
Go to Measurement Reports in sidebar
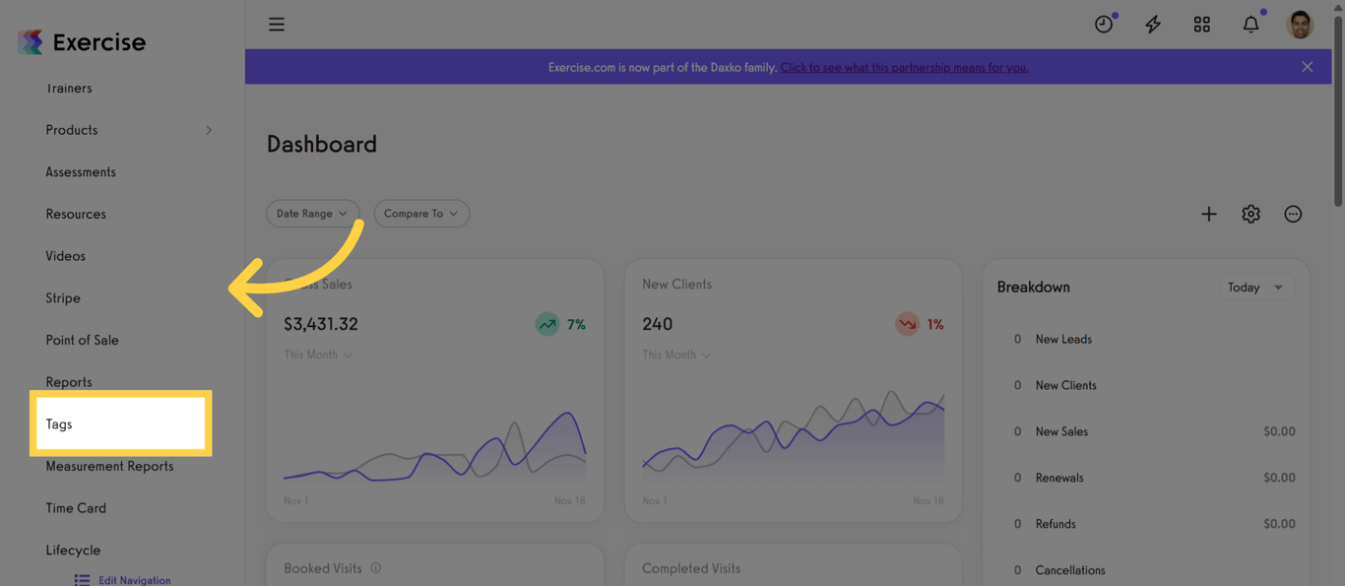pyautogui.click(x=109, y=466)
